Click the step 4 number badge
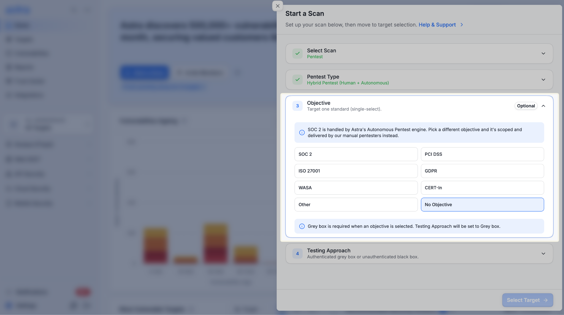The width and height of the screenshot is (564, 315). tap(297, 254)
